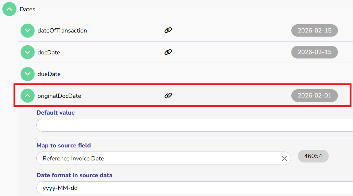Click the originalDocDate row label
353x196 pixels.
pos(59,96)
